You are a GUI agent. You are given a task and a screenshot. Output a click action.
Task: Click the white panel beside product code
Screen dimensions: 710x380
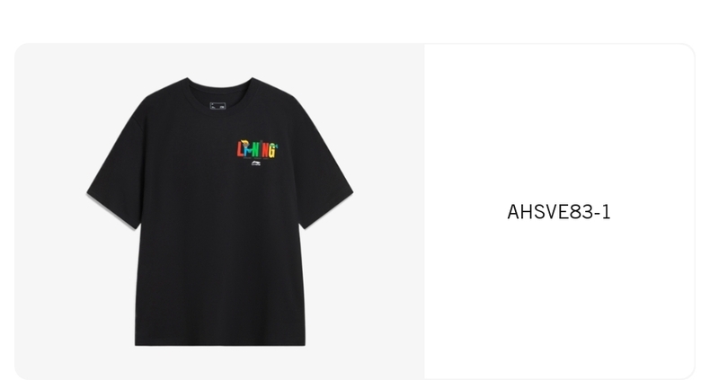click(560, 113)
